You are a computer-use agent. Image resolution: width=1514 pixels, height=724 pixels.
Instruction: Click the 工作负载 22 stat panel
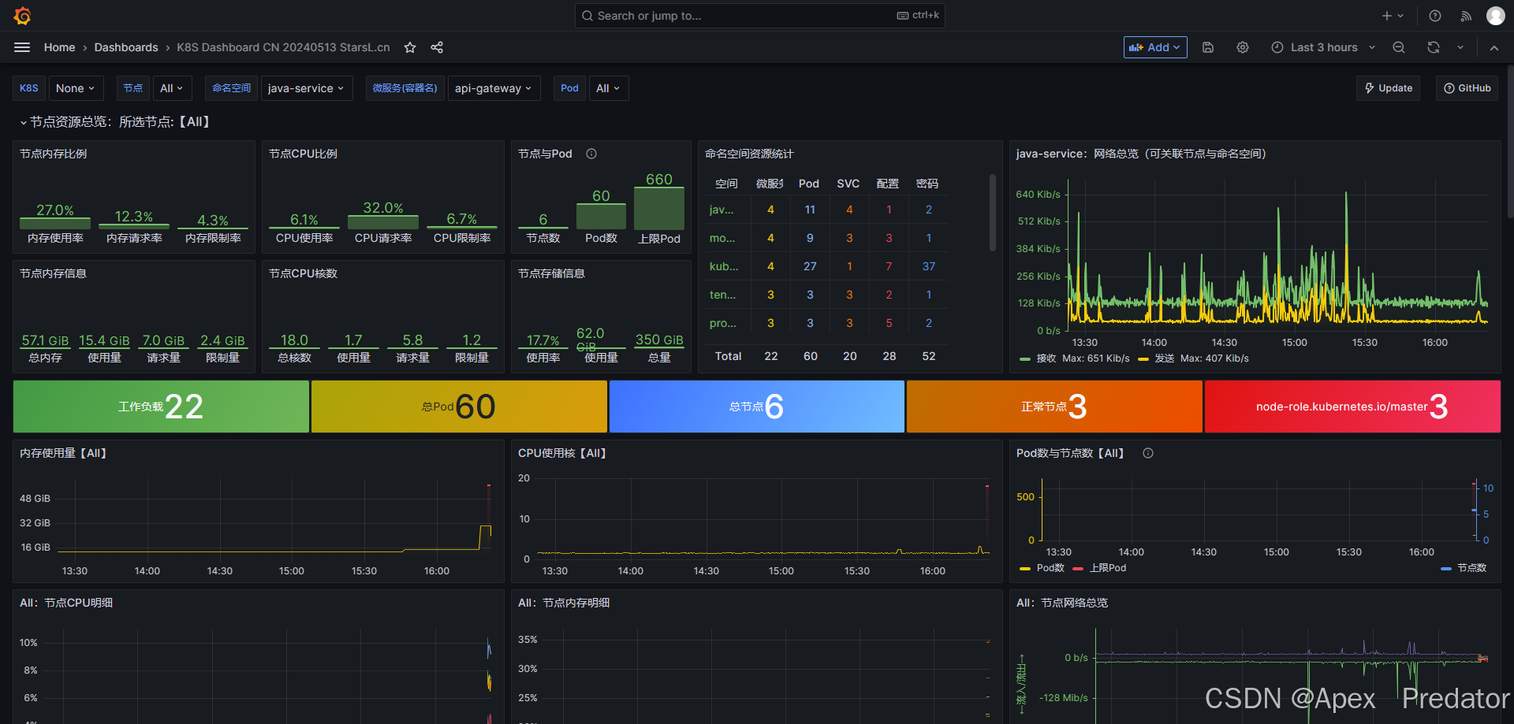pyautogui.click(x=161, y=407)
